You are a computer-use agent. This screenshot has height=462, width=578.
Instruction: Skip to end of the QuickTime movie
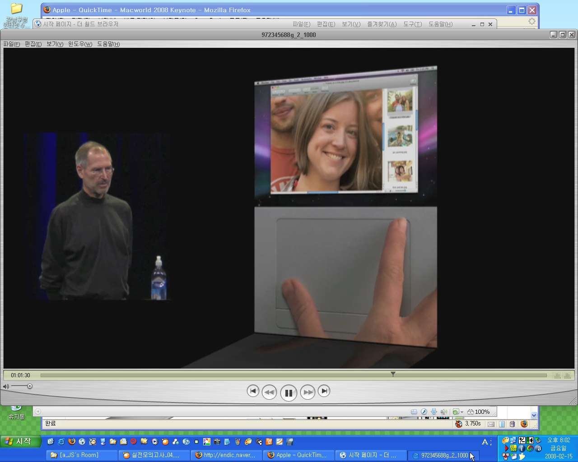click(324, 391)
